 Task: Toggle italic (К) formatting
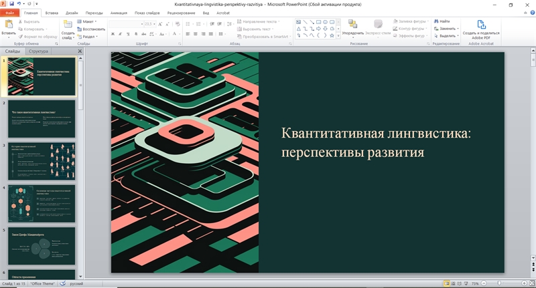[121, 33]
